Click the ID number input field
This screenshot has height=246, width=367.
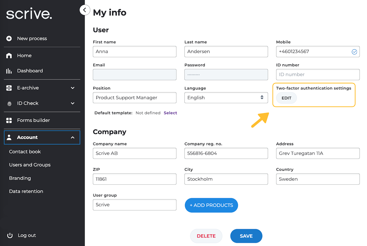coord(318,74)
